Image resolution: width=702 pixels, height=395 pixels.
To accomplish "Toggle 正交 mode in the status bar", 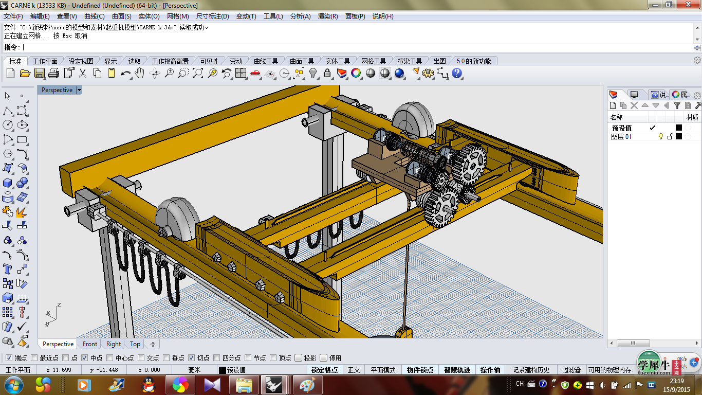I will (354, 370).
